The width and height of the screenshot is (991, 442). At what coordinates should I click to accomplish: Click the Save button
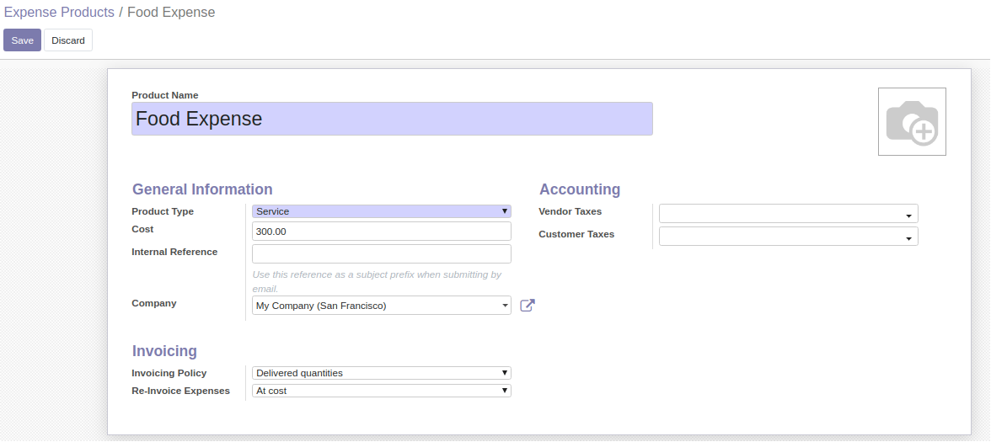[22, 40]
